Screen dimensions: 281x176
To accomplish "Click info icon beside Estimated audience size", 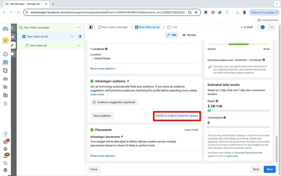I will pyautogui.click(x=264, y=60).
